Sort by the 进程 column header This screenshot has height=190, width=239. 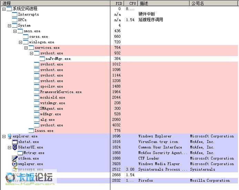55,3
